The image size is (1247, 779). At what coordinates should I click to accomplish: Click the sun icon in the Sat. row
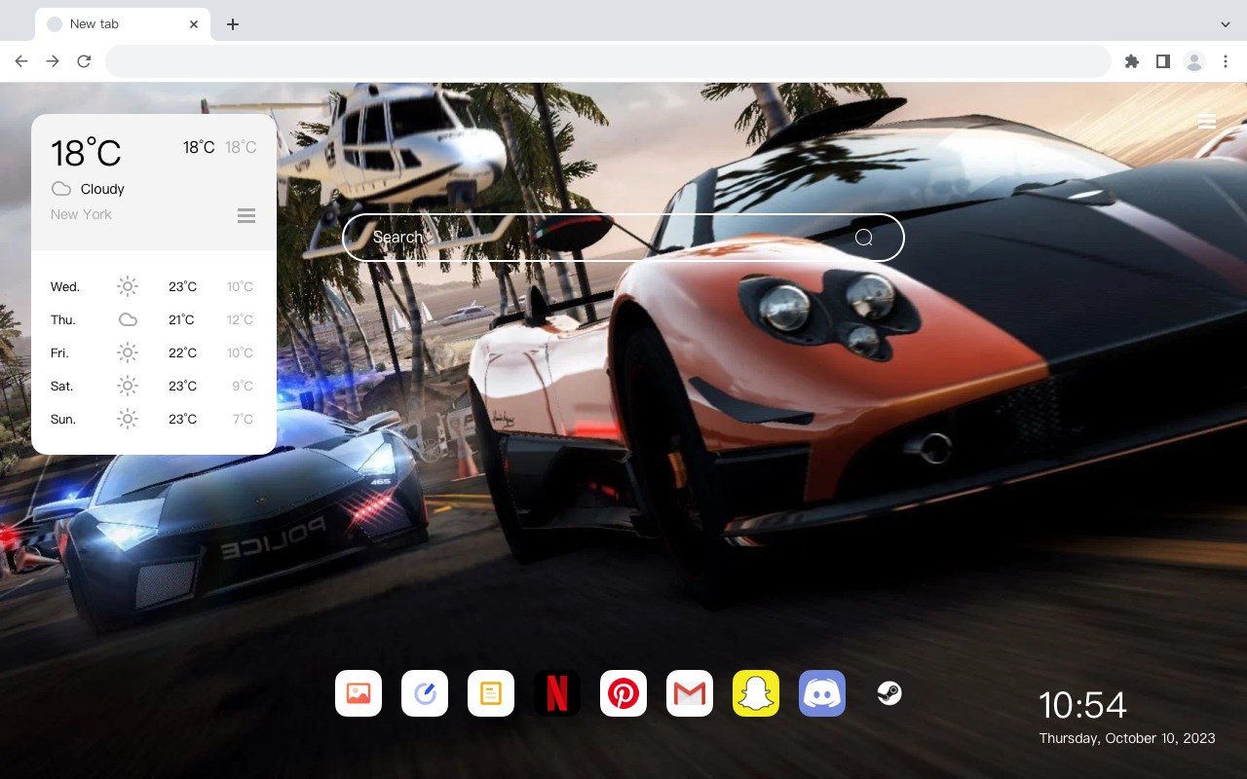pyautogui.click(x=128, y=386)
